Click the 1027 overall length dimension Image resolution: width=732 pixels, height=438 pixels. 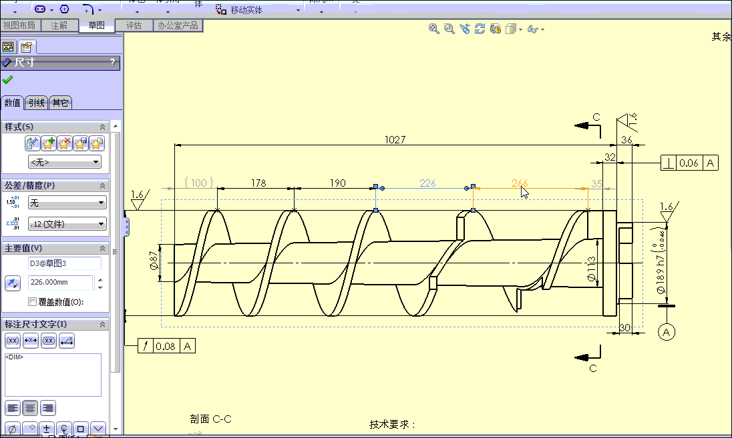(x=395, y=139)
